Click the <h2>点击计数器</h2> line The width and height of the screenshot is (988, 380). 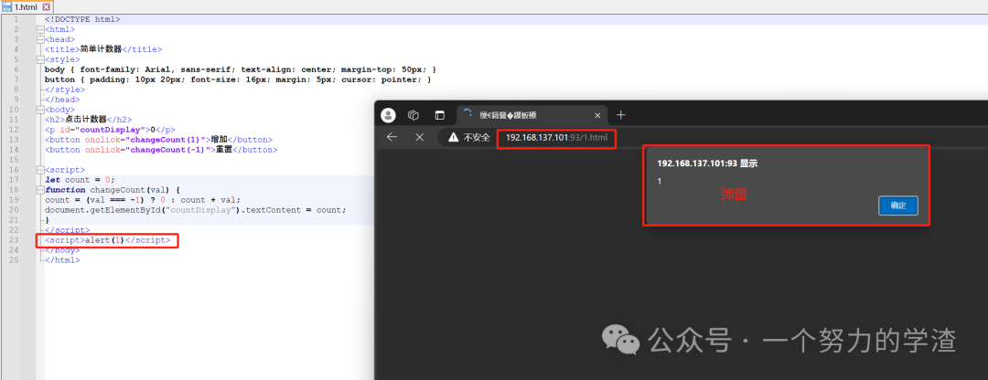88,120
